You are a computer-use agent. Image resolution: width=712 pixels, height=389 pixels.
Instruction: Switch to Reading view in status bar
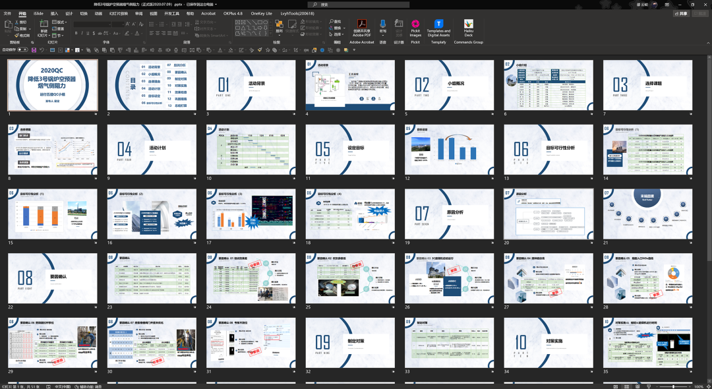(x=638, y=386)
